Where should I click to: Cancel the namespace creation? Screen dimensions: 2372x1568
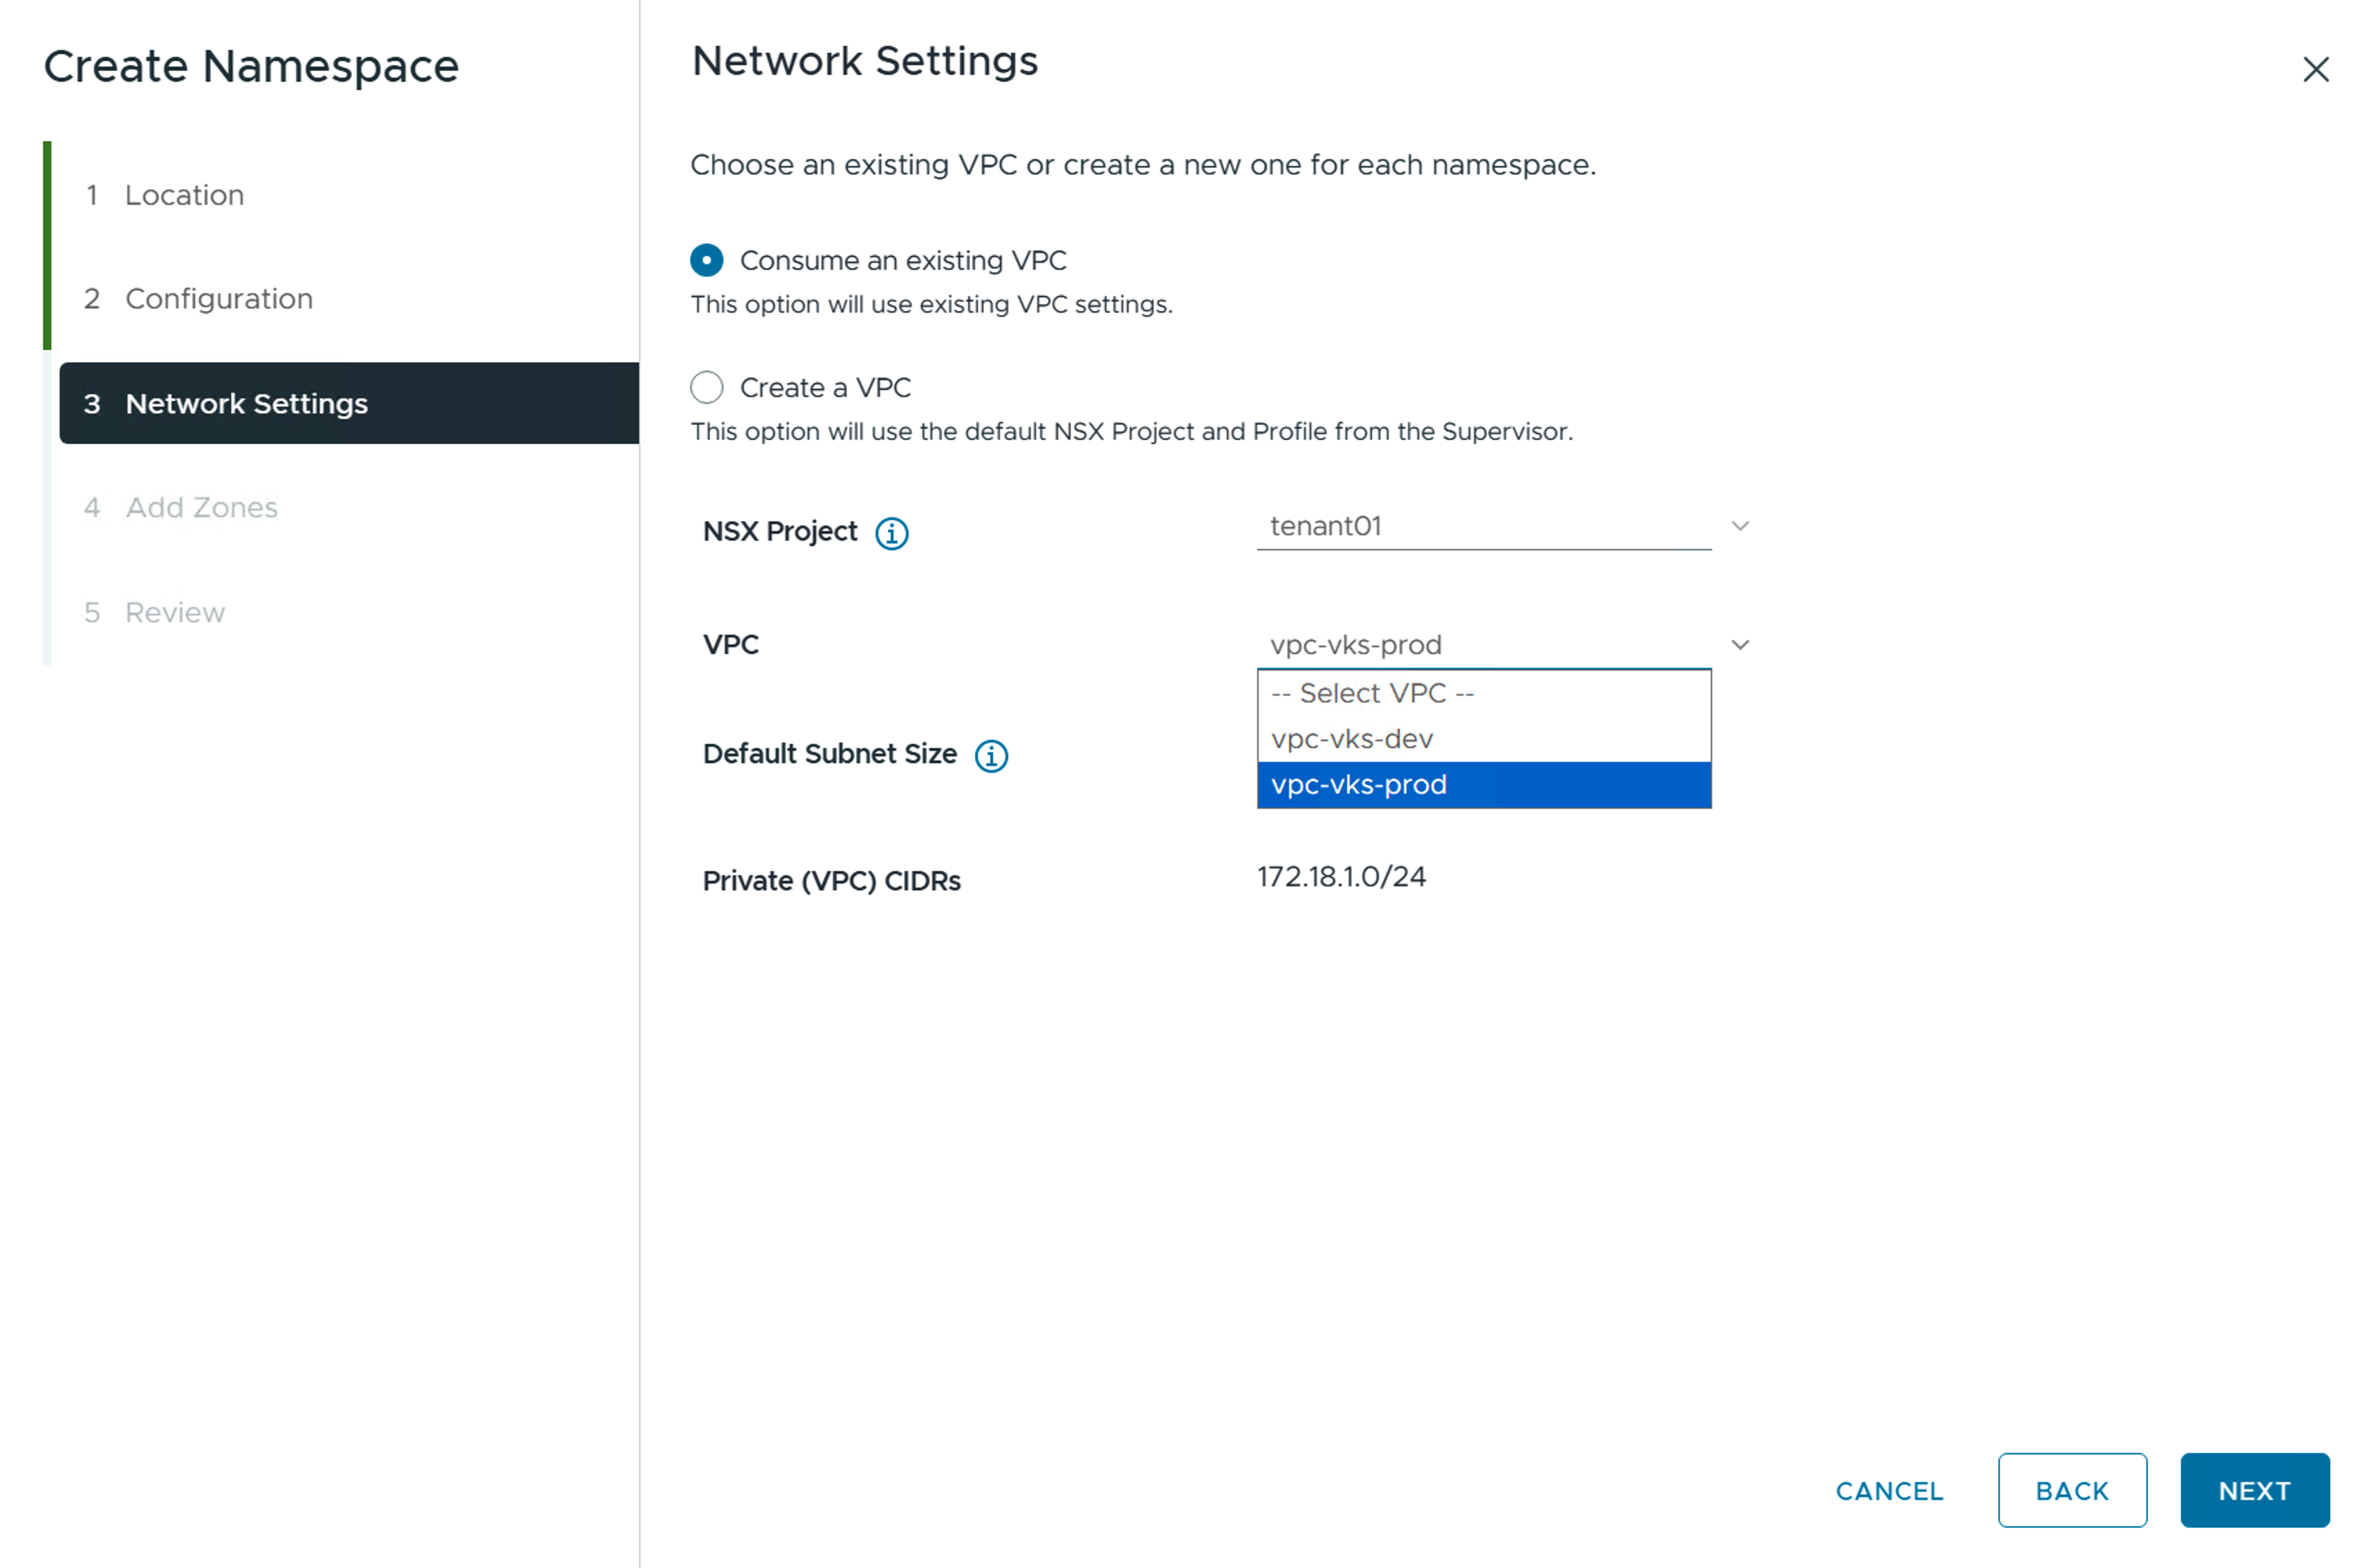tap(1889, 1491)
